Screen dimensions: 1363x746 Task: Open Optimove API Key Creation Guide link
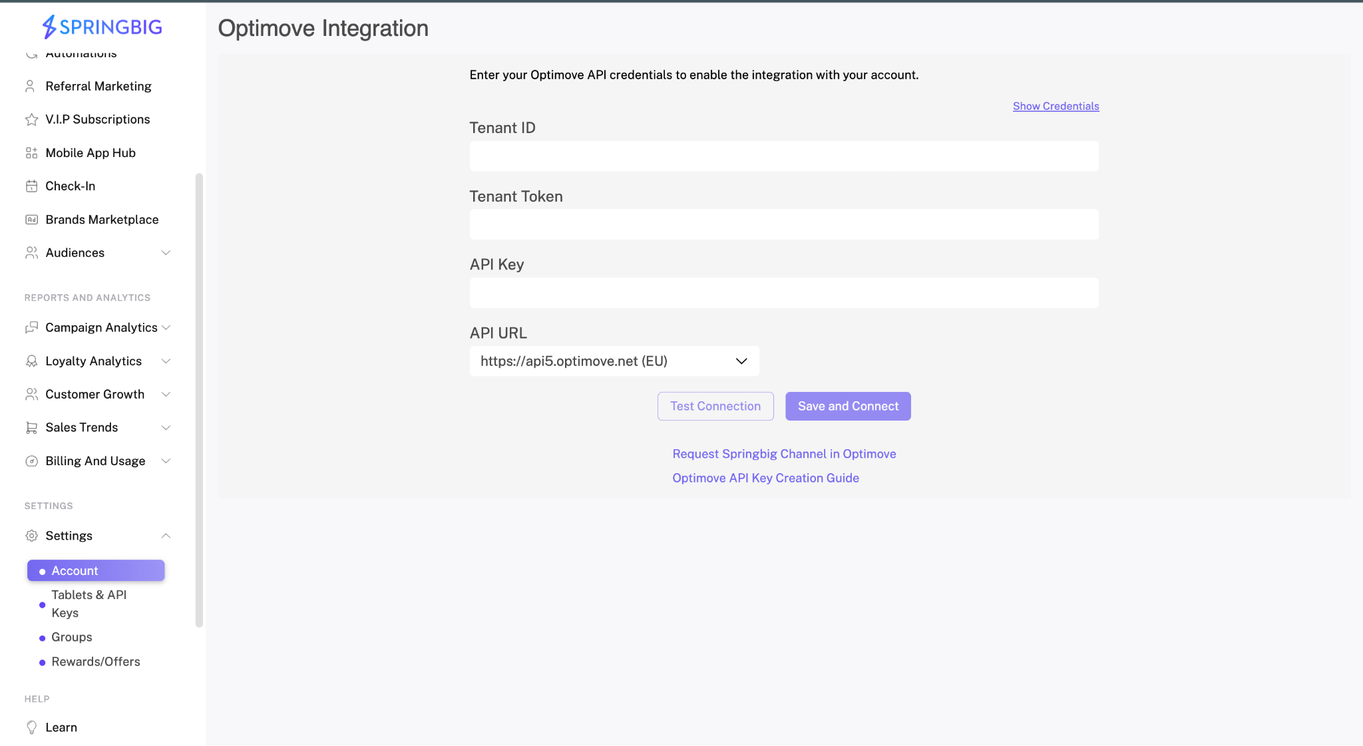(x=765, y=478)
